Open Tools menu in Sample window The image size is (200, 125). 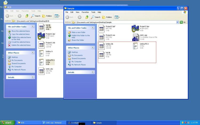[x=93, y=12]
